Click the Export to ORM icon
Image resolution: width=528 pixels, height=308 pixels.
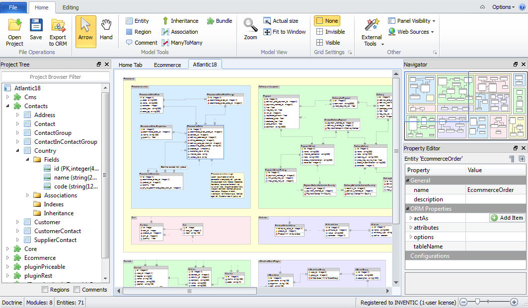(x=58, y=26)
